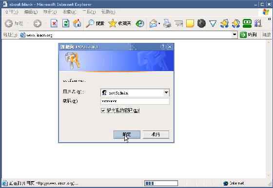Viewport: 273px width, 188px height.
Task: Click the second star with globe icon
Action: (236, 23)
